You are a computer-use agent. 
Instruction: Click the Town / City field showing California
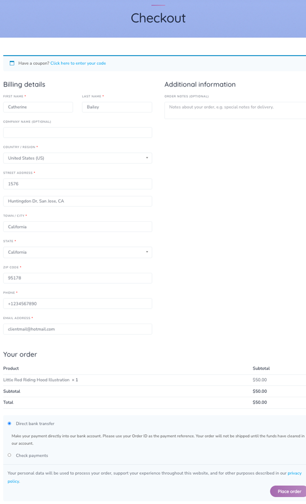coord(77,226)
